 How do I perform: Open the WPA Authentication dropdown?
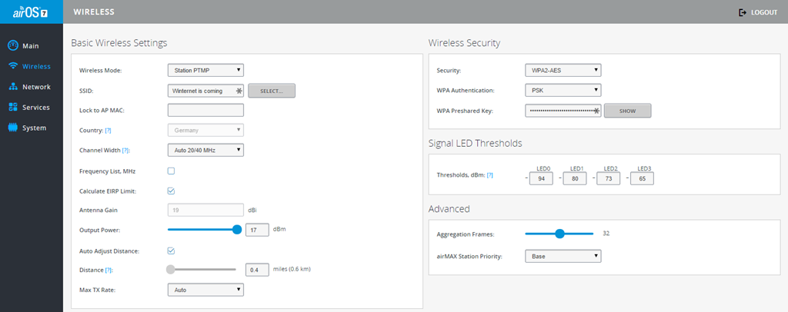(563, 90)
